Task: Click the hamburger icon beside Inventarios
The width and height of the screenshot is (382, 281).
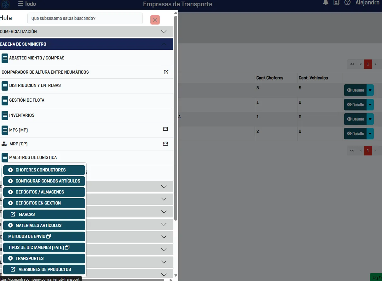Action: coord(5,115)
